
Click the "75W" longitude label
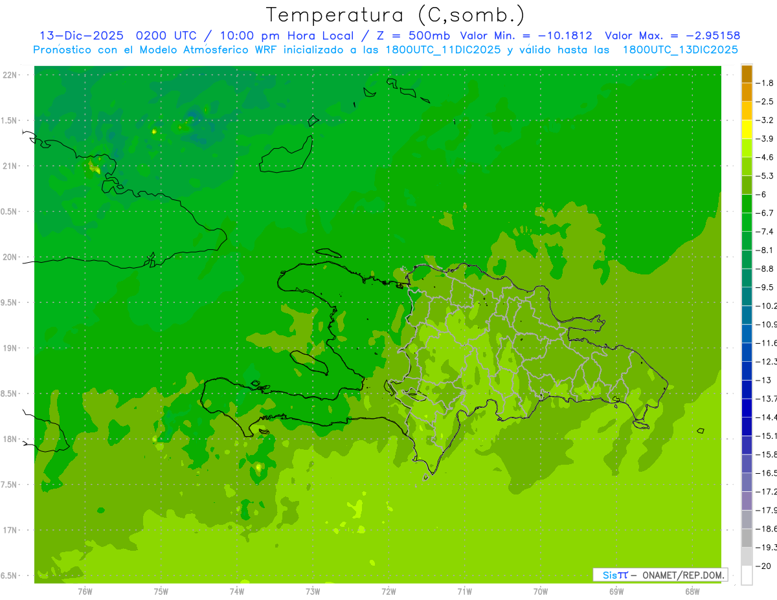pyautogui.click(x=161, y=591)
